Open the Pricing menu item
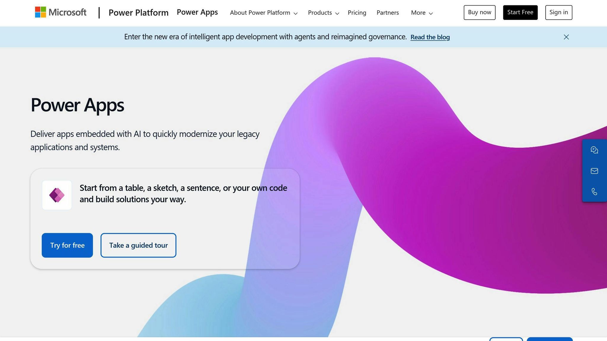The height and width of the screenshot is (341, 607). [357, 13]
